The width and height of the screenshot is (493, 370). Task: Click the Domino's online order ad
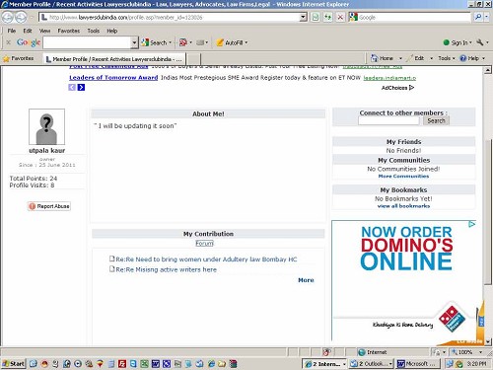coord(403,280)
